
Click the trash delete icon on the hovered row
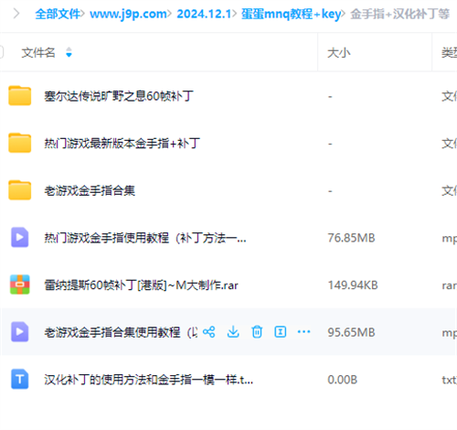click(x=257, y=332)
